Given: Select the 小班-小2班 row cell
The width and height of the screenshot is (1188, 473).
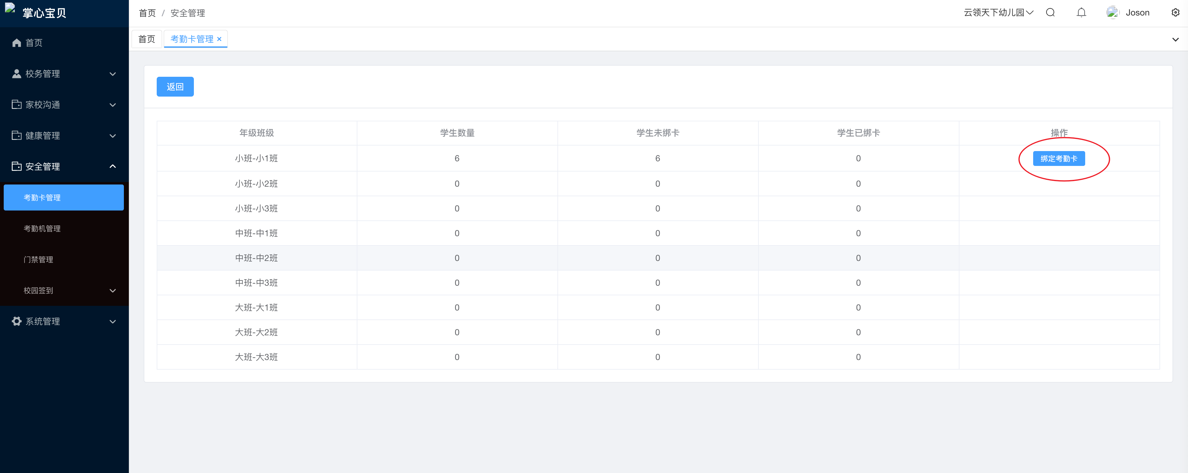Looking at the screenshot, I should coord(256,184).
